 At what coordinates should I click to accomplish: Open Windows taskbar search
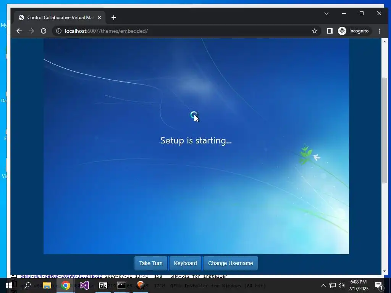coord(27,285)
